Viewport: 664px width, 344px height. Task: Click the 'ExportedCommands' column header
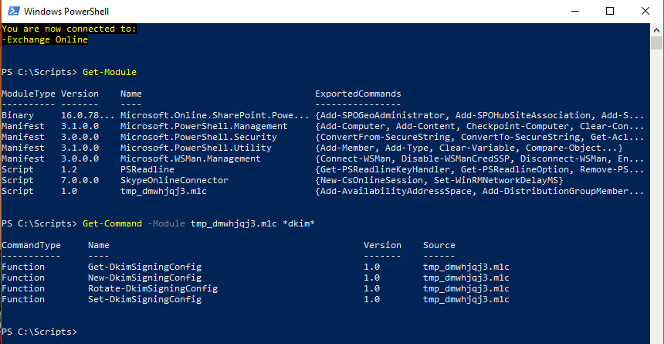pyautogui.click(x=357, y=94)
